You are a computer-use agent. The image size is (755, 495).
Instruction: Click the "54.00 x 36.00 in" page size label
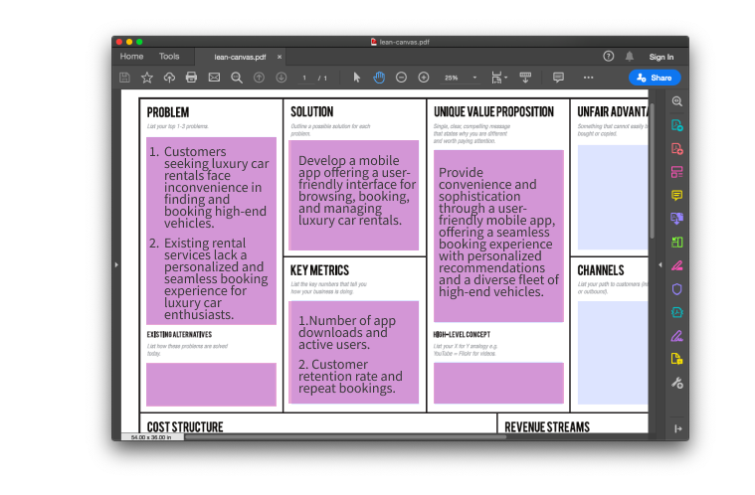click(x=151, y=437)
